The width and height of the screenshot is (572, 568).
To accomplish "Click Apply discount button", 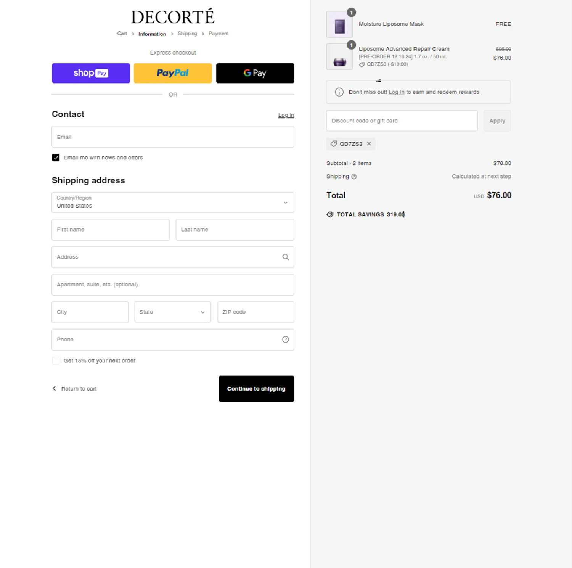I will [497, 121].
